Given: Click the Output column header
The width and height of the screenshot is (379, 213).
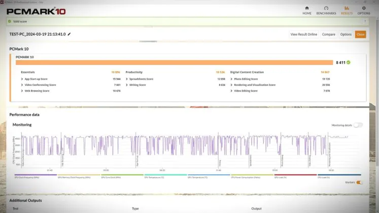Looking at the screenshot, I should click(x=256, y=208).
